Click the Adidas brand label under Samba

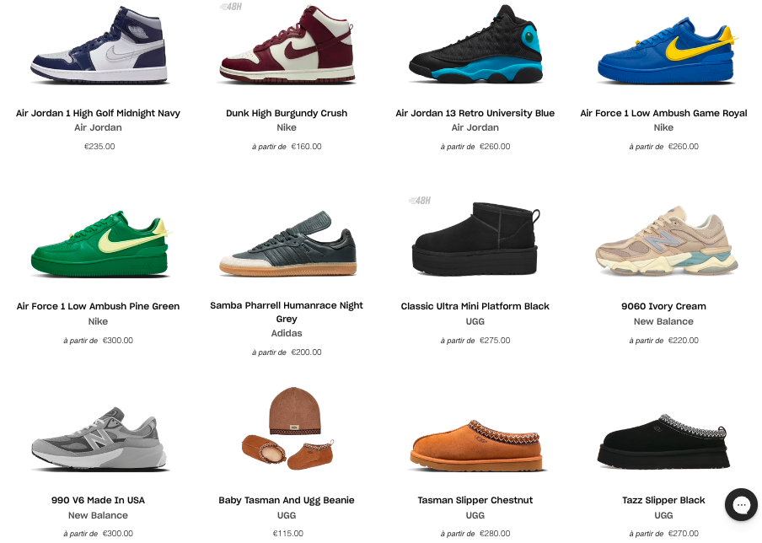tap(287, 333)
